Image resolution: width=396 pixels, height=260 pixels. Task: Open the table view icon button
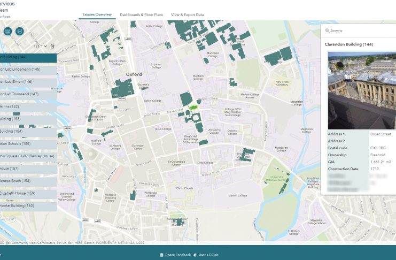(x=7, y=32)
